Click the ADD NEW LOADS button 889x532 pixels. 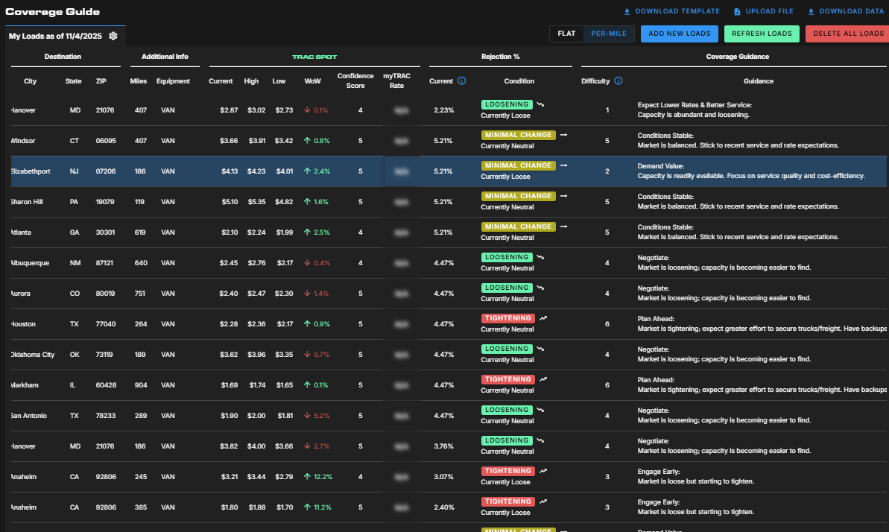pos(679,34)
